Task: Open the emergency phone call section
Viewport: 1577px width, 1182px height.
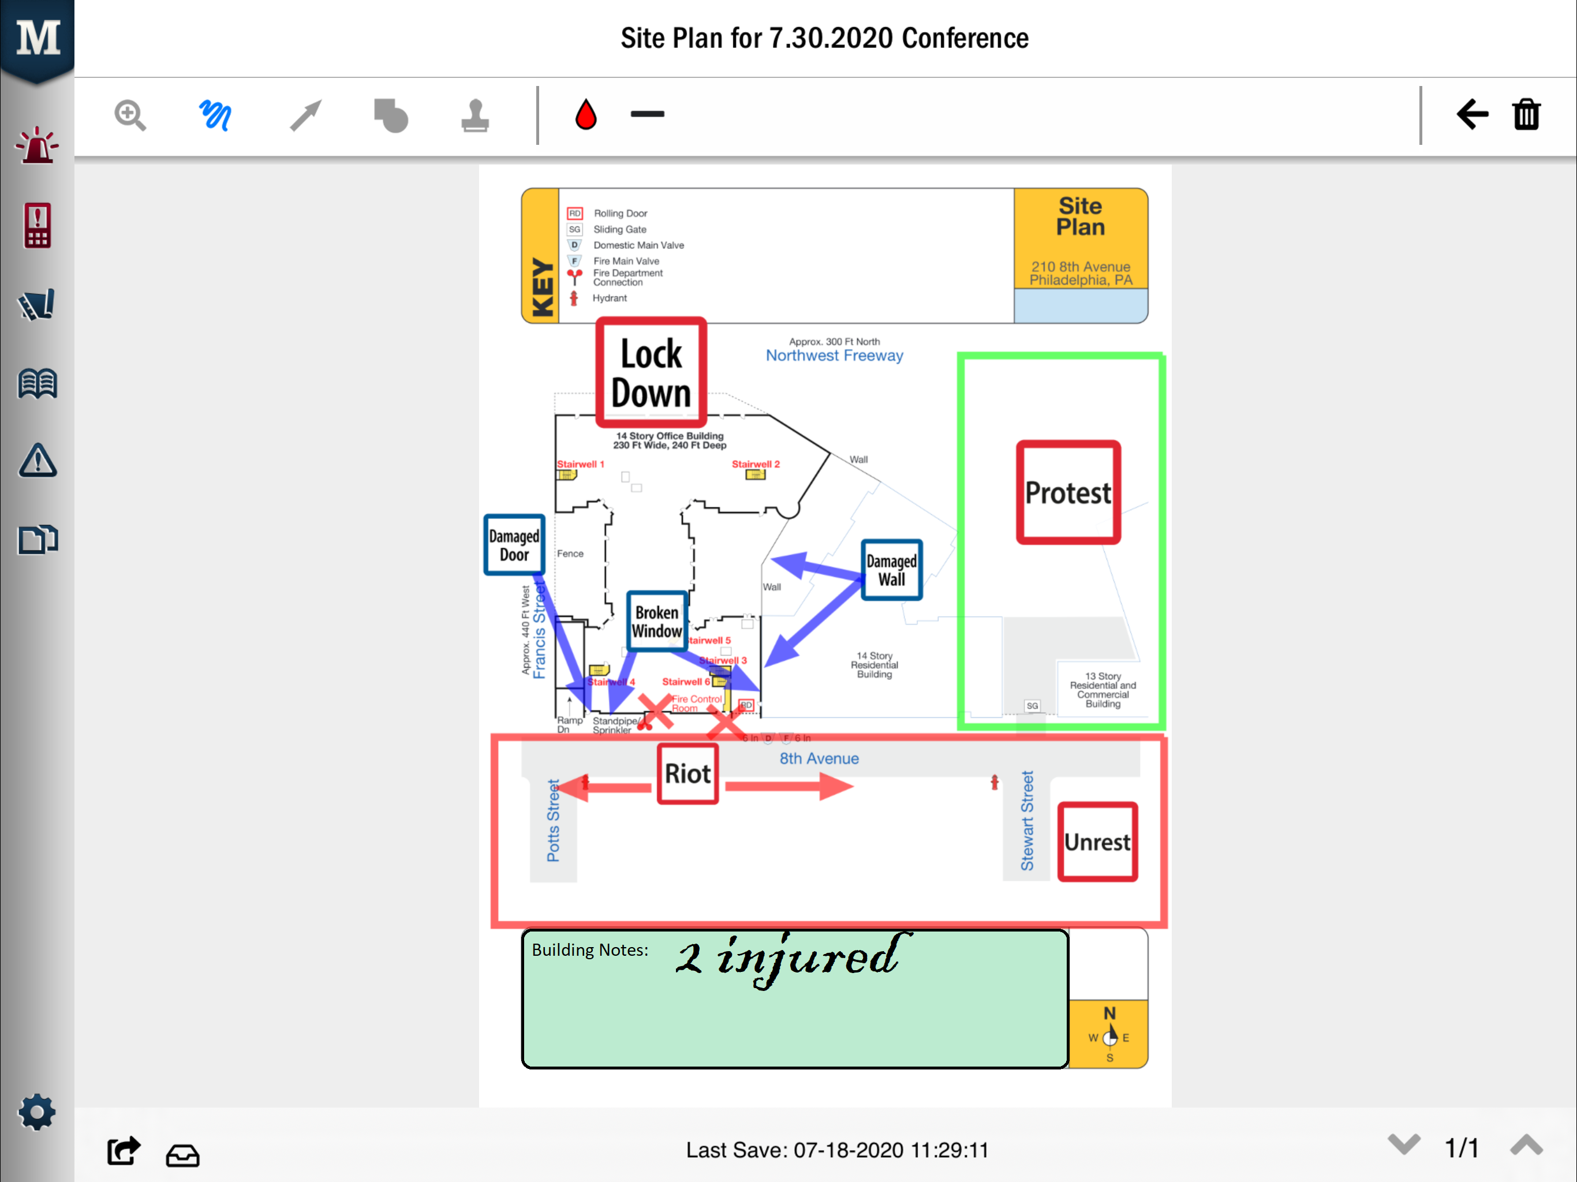Action: [37, 225]
